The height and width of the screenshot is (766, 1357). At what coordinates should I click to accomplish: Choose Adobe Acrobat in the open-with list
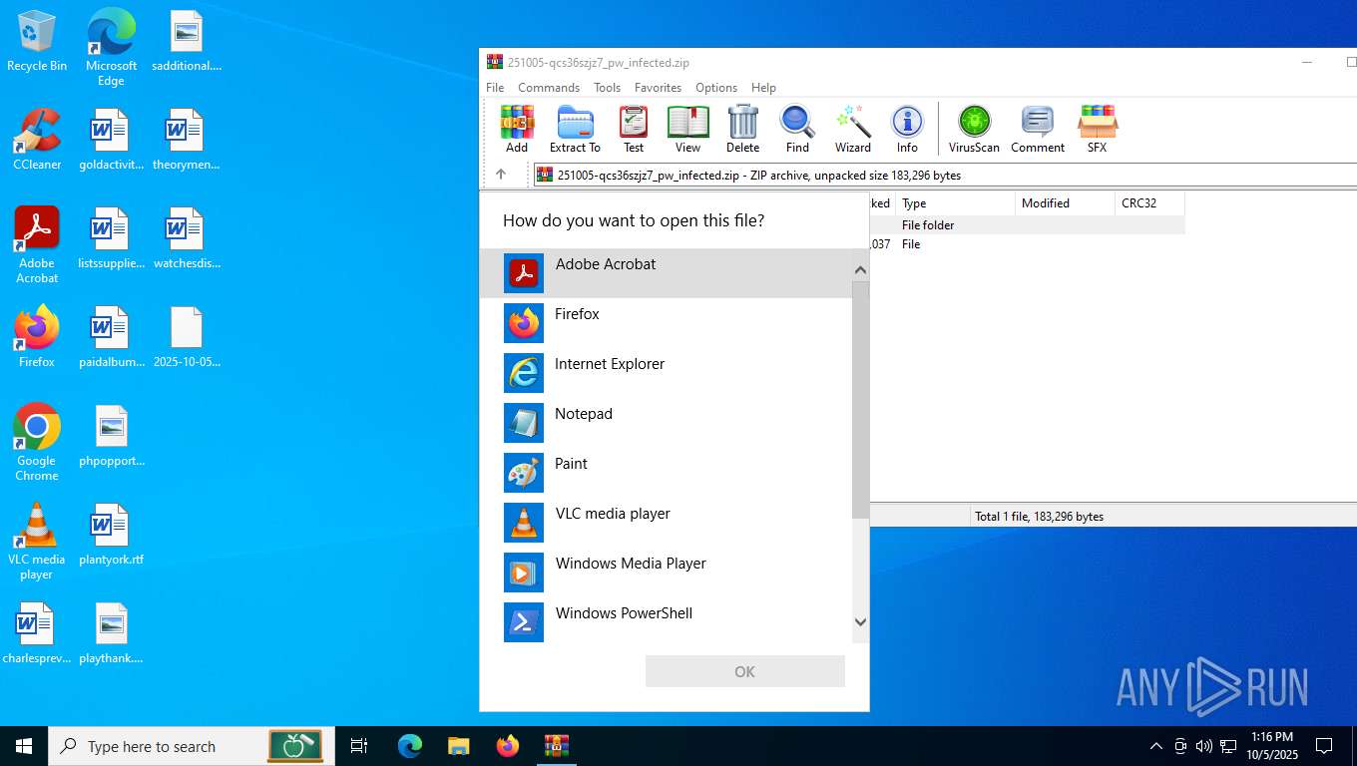pyautogui.click(x=666, y=272)
